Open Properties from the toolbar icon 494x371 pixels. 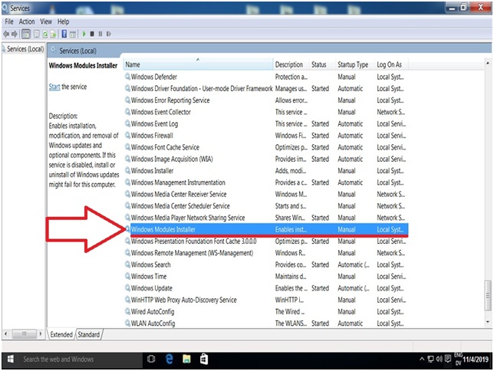pyautogui.click(x=37, y=34)
